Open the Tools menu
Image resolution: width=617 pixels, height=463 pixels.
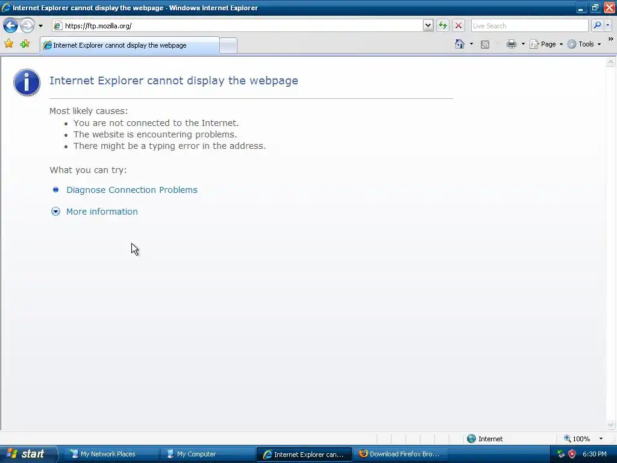click(584, 44)
